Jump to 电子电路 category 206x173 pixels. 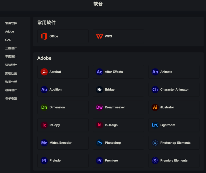(11, 98)
